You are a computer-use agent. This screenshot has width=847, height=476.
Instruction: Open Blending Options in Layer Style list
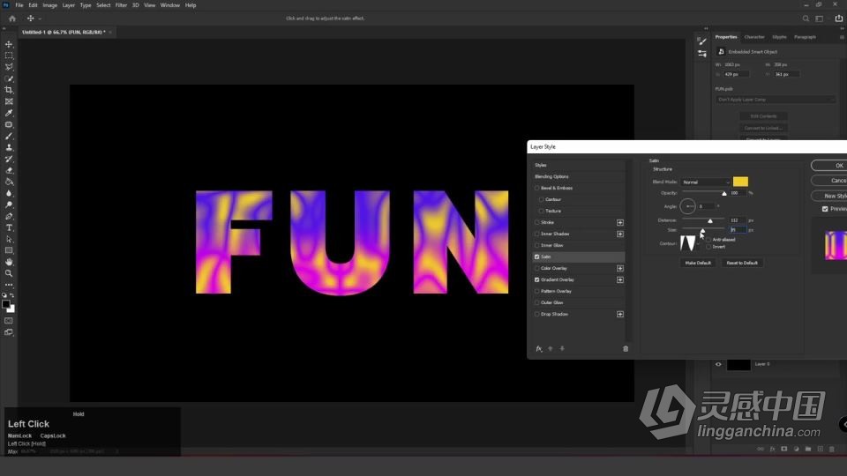click(551, 176)
